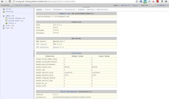Click the PHP extension link
This screenshot has height=99, width=169.
tap(43, 47)
